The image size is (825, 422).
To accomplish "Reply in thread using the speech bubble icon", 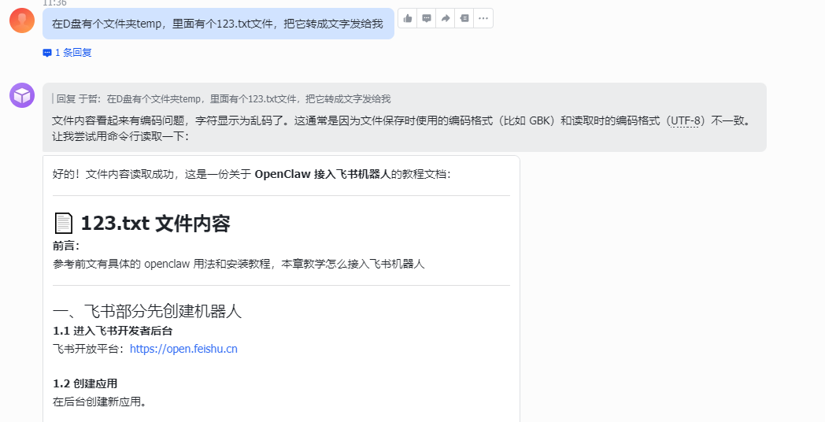I will click(x=427, y=18).
